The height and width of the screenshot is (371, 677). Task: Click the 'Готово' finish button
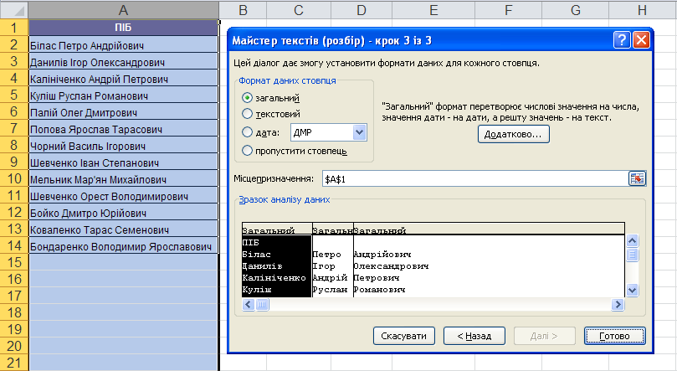[614, 336]
